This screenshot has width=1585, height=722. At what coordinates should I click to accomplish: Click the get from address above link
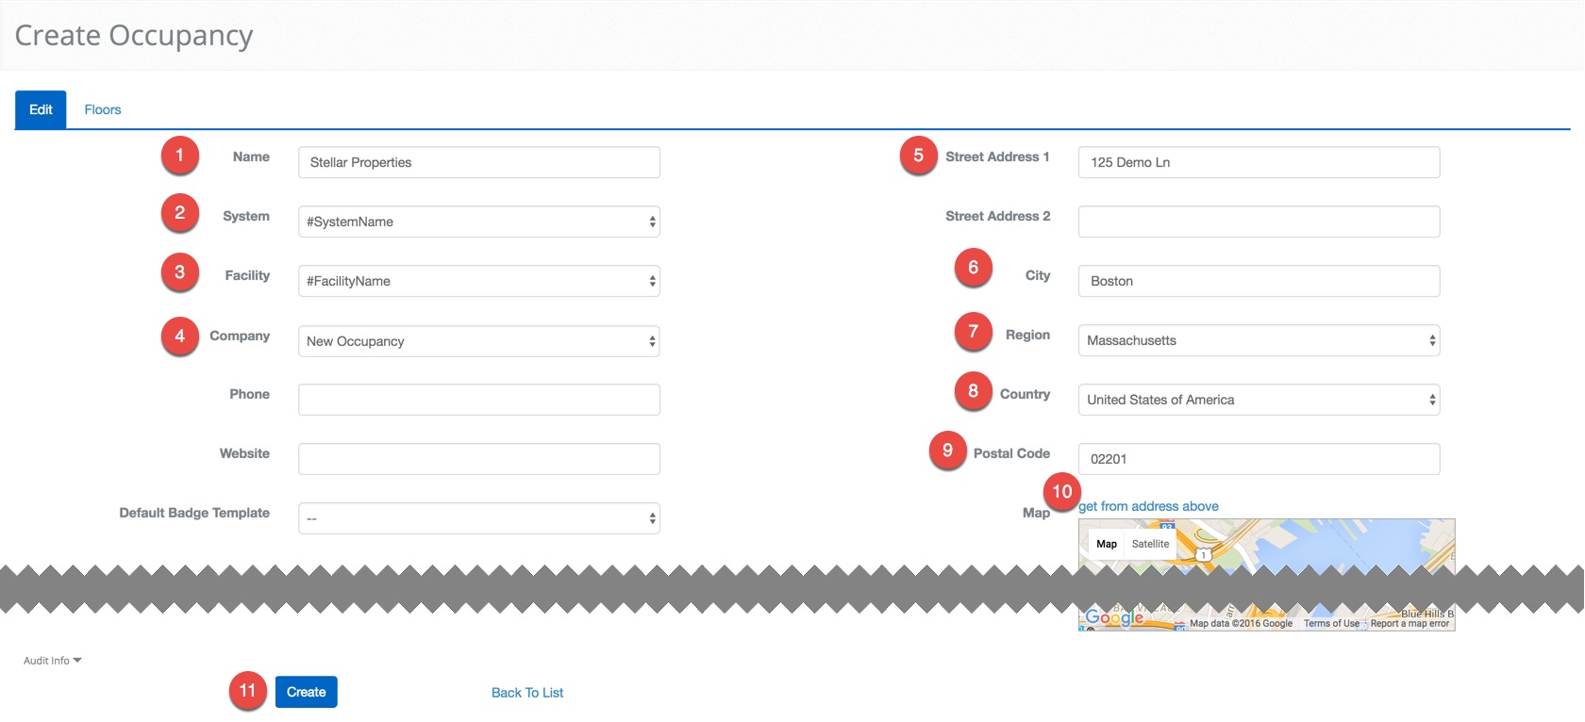click(x=1148, y=506)
